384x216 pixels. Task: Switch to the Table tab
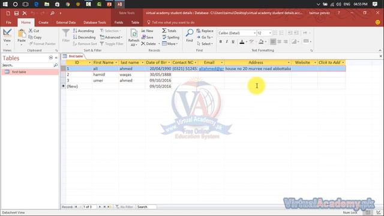(x=135, y=22)
